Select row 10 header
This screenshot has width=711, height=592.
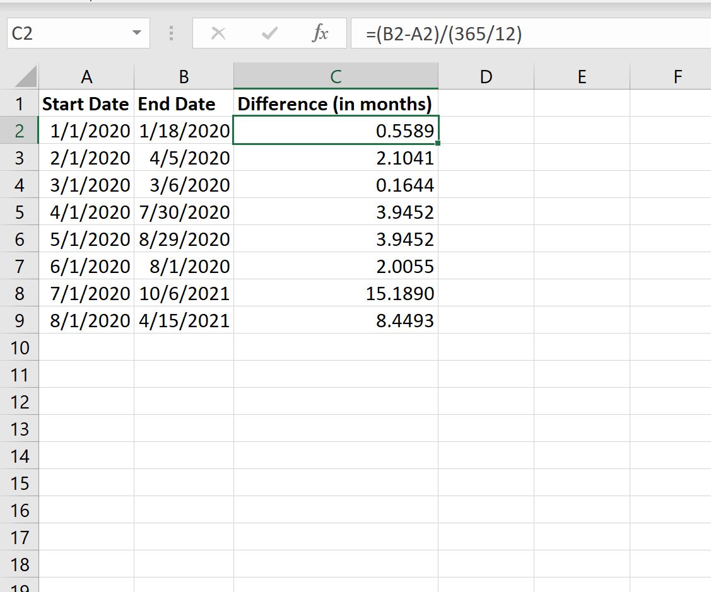coord(20,347)
